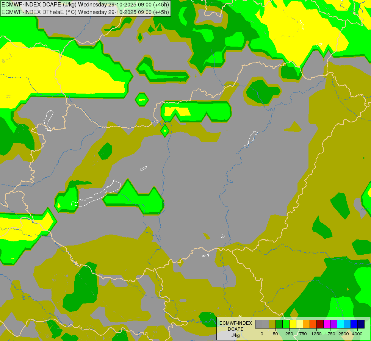Click the dark red legend swatch
This screenshot has width=371, height=341.
coord(320,324)
